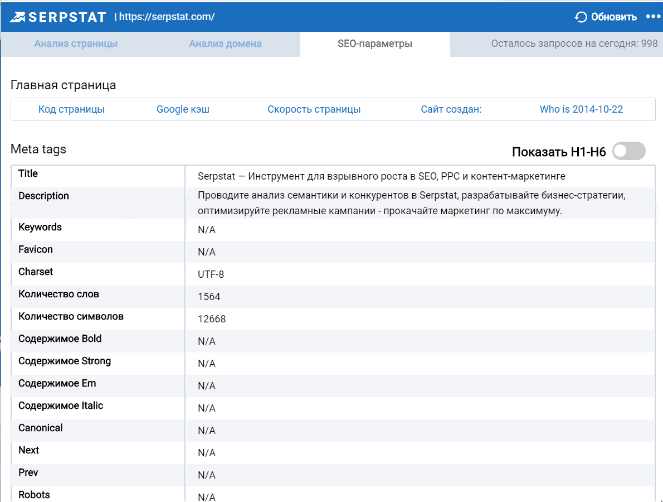
Task: Select the SEO-параметры tab
Action: point(374,44)
